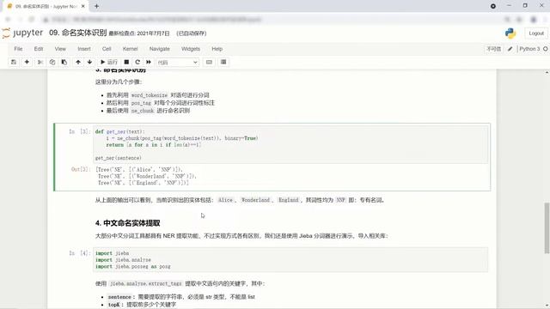
Task: Open the Navigate menu
Action: pos(160,49)
